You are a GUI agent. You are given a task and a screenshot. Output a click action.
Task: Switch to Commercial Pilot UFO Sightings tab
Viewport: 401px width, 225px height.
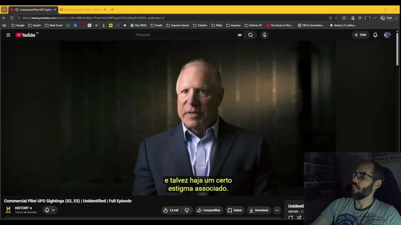click(x=33, y=10)
